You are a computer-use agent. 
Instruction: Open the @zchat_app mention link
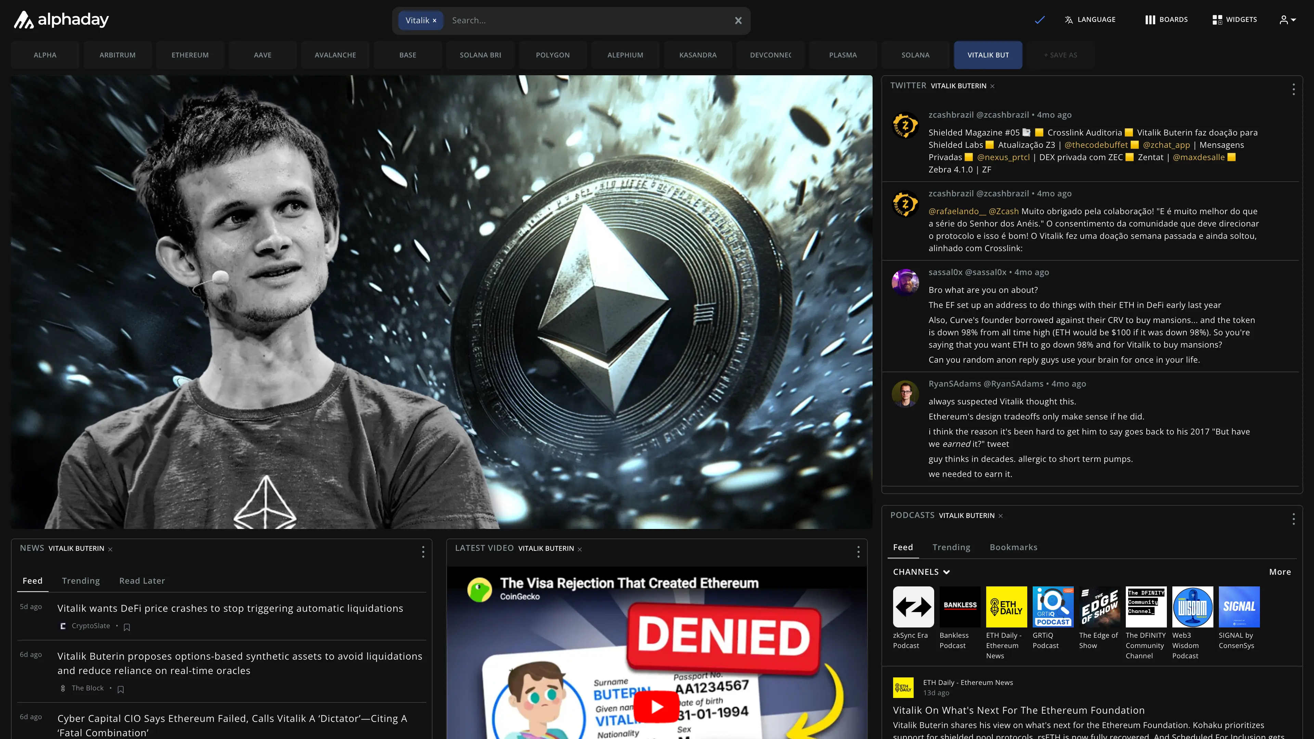coord(1166,145)
